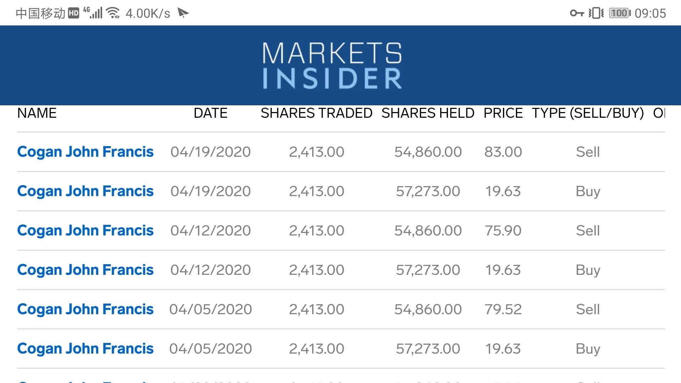Tap the paper plane notification icon
Image resolution: width=681 pixels, height=383 pixels.
click(x=183, y=13)
